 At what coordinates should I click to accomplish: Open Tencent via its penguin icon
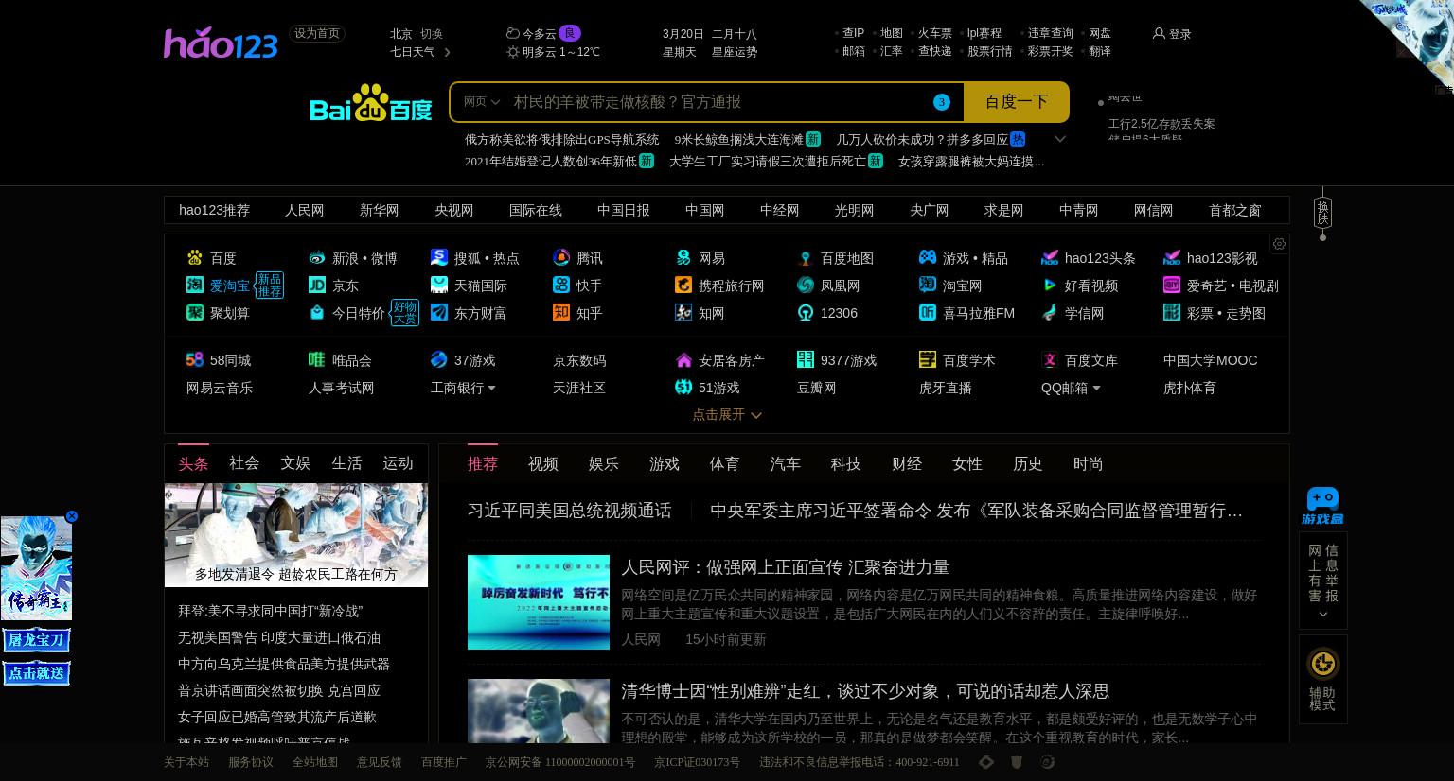tap(561, 257)
